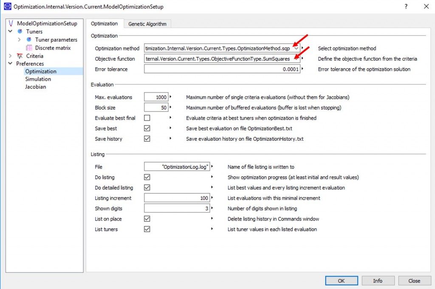Open the Optimization method dropdown
The width and height of the screenshot is (435, 289).
296,48
